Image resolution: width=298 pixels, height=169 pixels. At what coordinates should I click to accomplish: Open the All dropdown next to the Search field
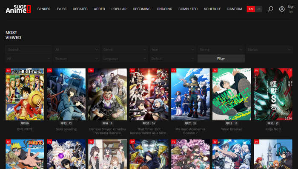point(77,49)
